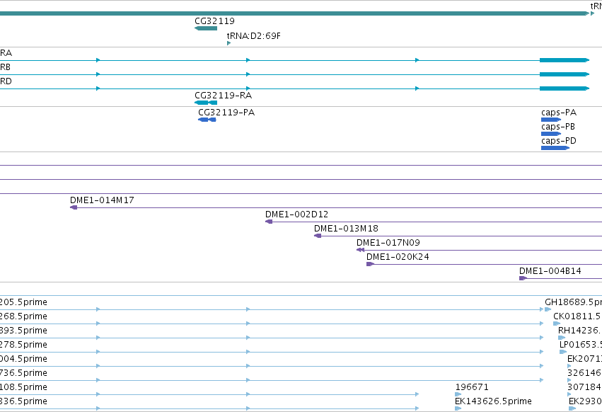Select the CG32119-PA protein glyph
Image resolution: width=602 pixels, height=412 pixels.
click(x=207, y=120)
